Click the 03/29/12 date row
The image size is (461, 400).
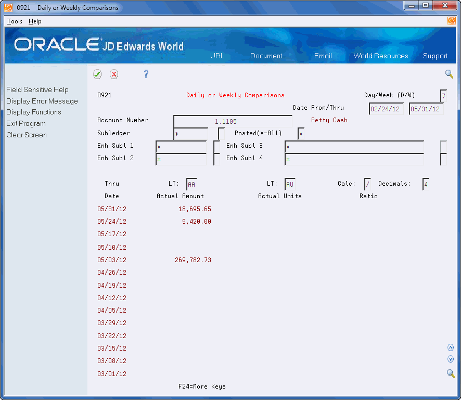pyautogui.click(x=112, y=322)
